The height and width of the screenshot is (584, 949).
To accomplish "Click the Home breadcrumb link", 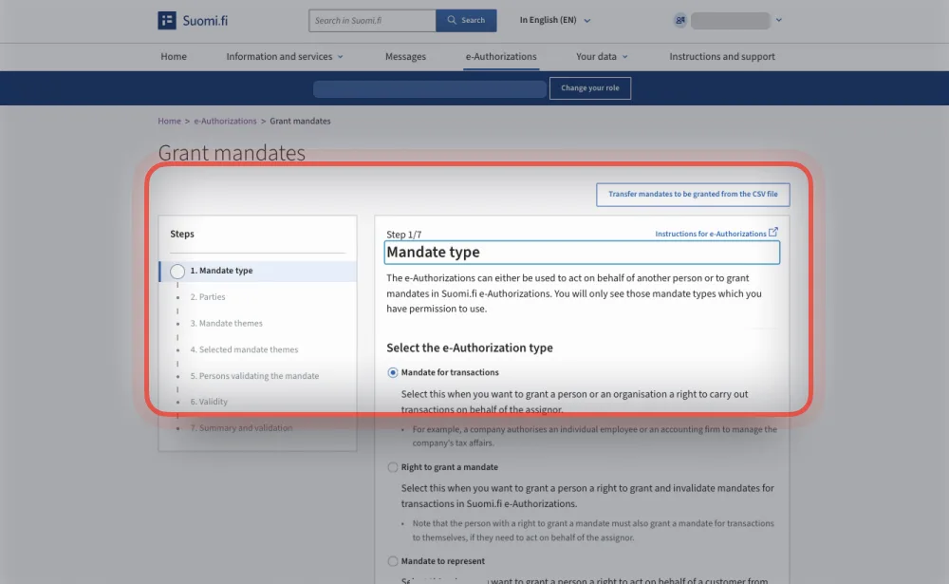I will click(x=170, y=122).
